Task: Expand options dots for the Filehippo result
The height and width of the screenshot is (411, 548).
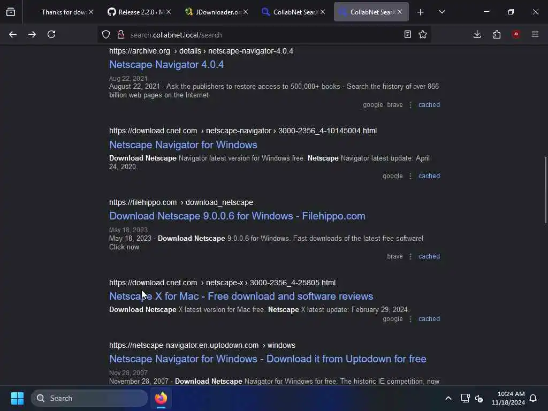Action: click(410, 256)
